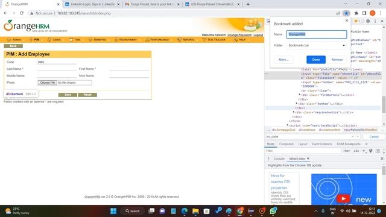Show hidden system tray icons

coord(316,211)
